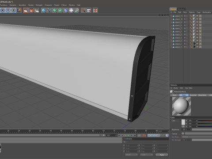Viewport: 212px width, 159px height.
Task: Switch to the Specular material tab
Action: (x=193, y=95)
